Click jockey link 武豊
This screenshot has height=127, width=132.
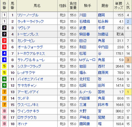click(x=83, y=28)
